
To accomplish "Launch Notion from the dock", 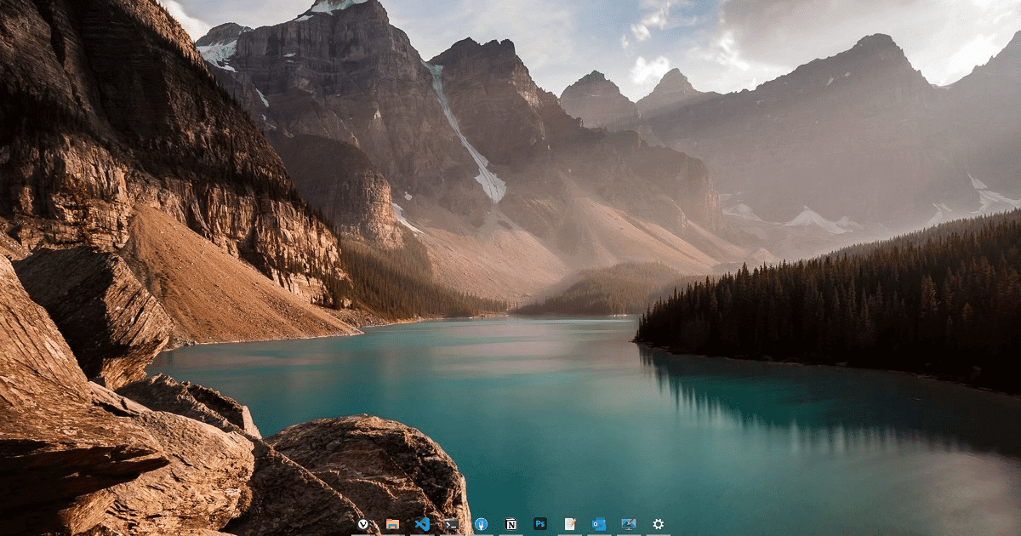I will click(510, 524).
